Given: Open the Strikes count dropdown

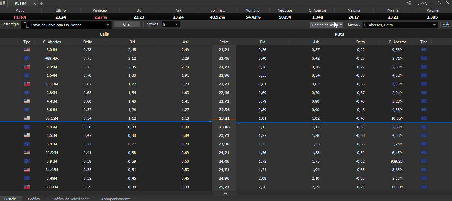Looking at the screenshot, I should point(176,24).
